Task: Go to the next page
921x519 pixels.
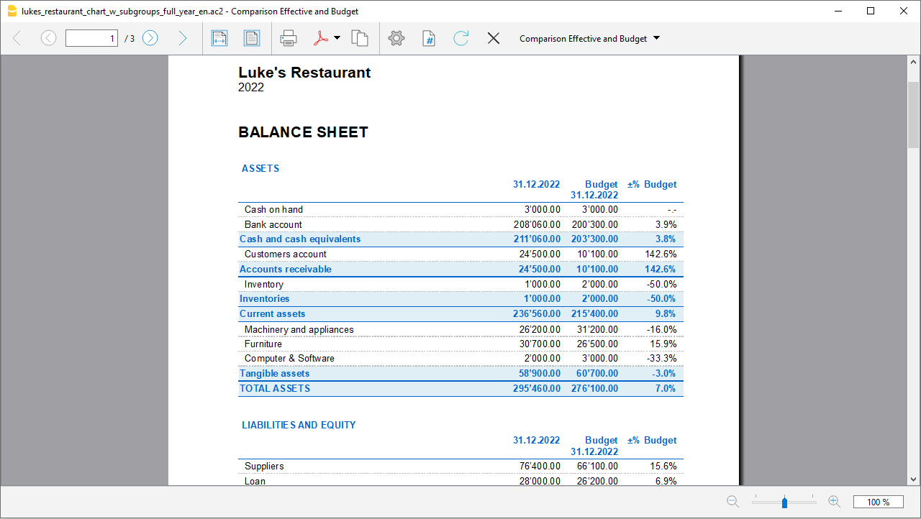Action: coord(150,38)
